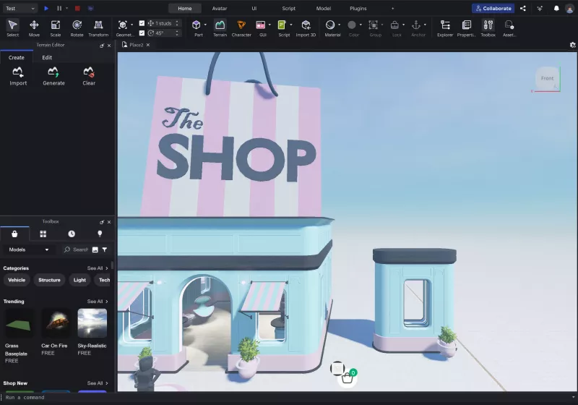
Task: Select the Vehicle category chip
Action: [x=17, y=280]
